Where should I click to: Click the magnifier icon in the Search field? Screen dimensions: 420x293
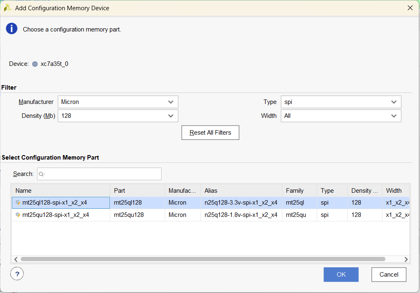coord(41,174)
